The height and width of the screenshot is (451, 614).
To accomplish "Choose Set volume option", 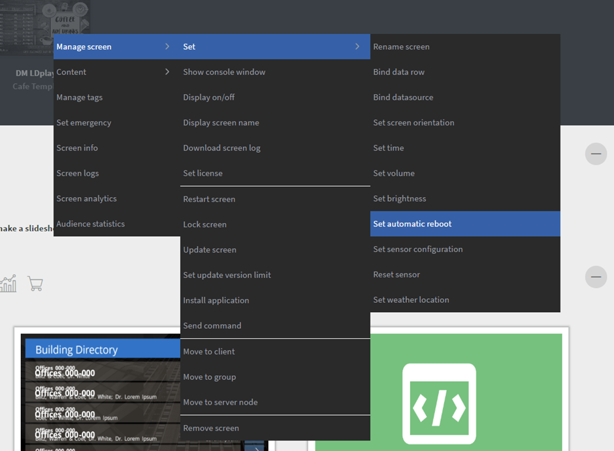I will 465,173.
